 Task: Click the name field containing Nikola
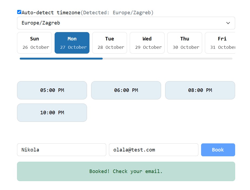61,150
